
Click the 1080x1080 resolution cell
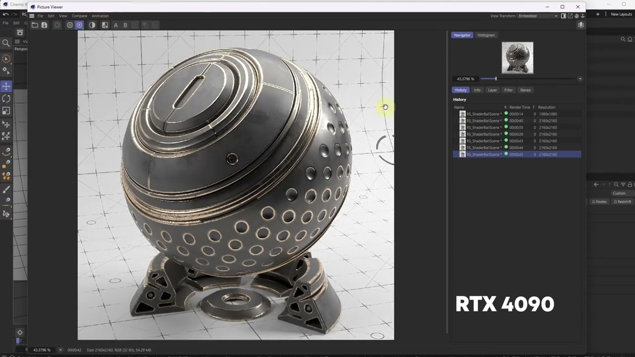tap(548, 114)
